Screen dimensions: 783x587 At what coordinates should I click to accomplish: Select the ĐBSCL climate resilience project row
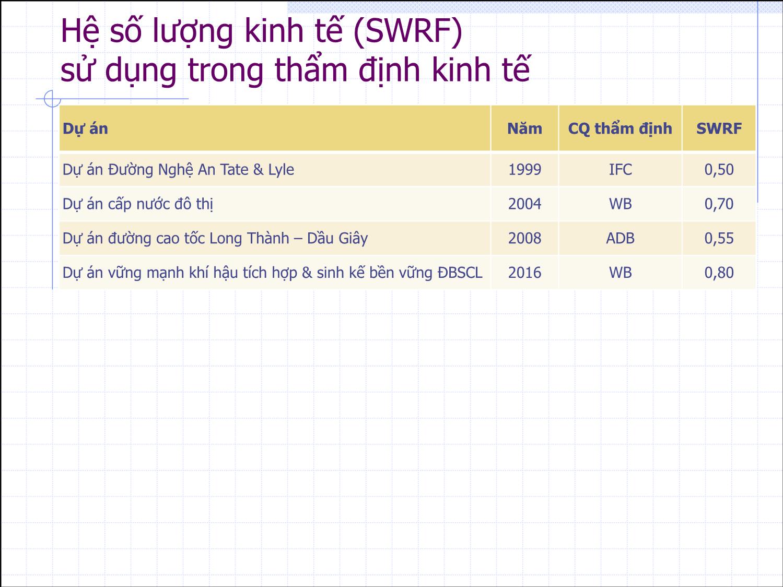(407, 273)
